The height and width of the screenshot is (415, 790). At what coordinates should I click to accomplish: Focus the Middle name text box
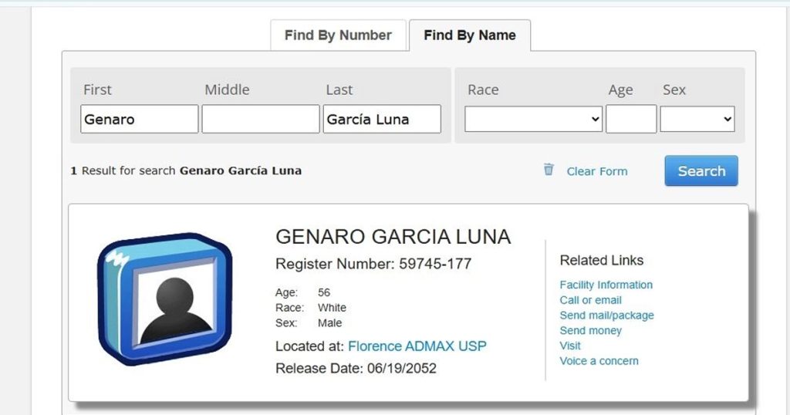tap(260, 120)
